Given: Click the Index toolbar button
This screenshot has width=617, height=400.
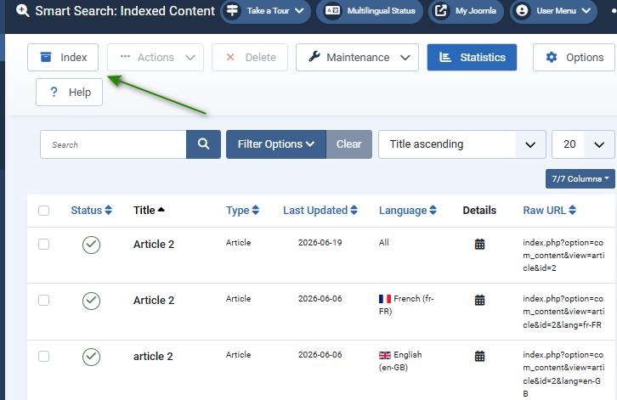Looking at the screenshot, I should coord(63,58).
